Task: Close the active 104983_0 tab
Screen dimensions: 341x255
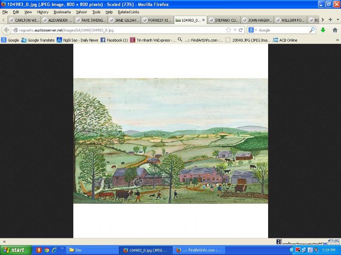Action: point(203,20)
